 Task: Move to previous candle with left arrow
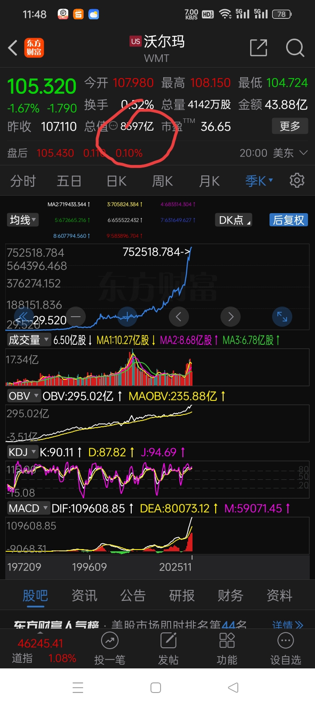(178, 316)
